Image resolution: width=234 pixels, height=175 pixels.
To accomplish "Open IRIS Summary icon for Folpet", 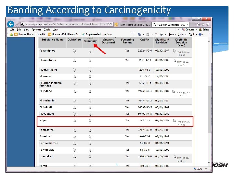I will point(90,121).
